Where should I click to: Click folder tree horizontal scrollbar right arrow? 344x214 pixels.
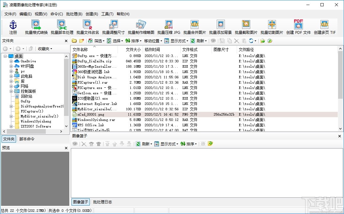[x=61, y=131]
